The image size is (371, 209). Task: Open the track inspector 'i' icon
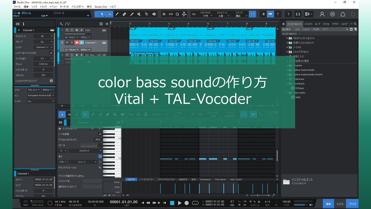[x=23, y=24]
